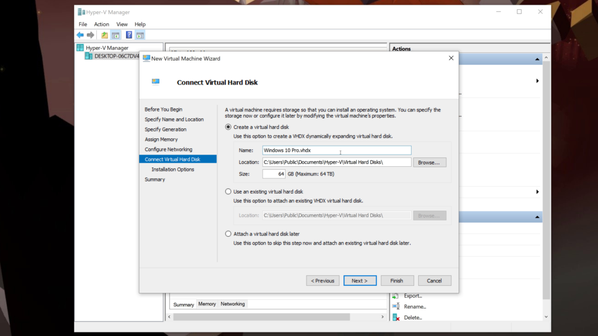The height and width of the screenshot is (336, 598).
Task: Click the Actions pane vertical scrollbar thumb
Action: (x=547, y=180)
